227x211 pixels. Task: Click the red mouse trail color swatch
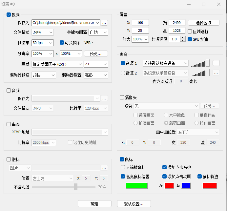click(210, 185)
